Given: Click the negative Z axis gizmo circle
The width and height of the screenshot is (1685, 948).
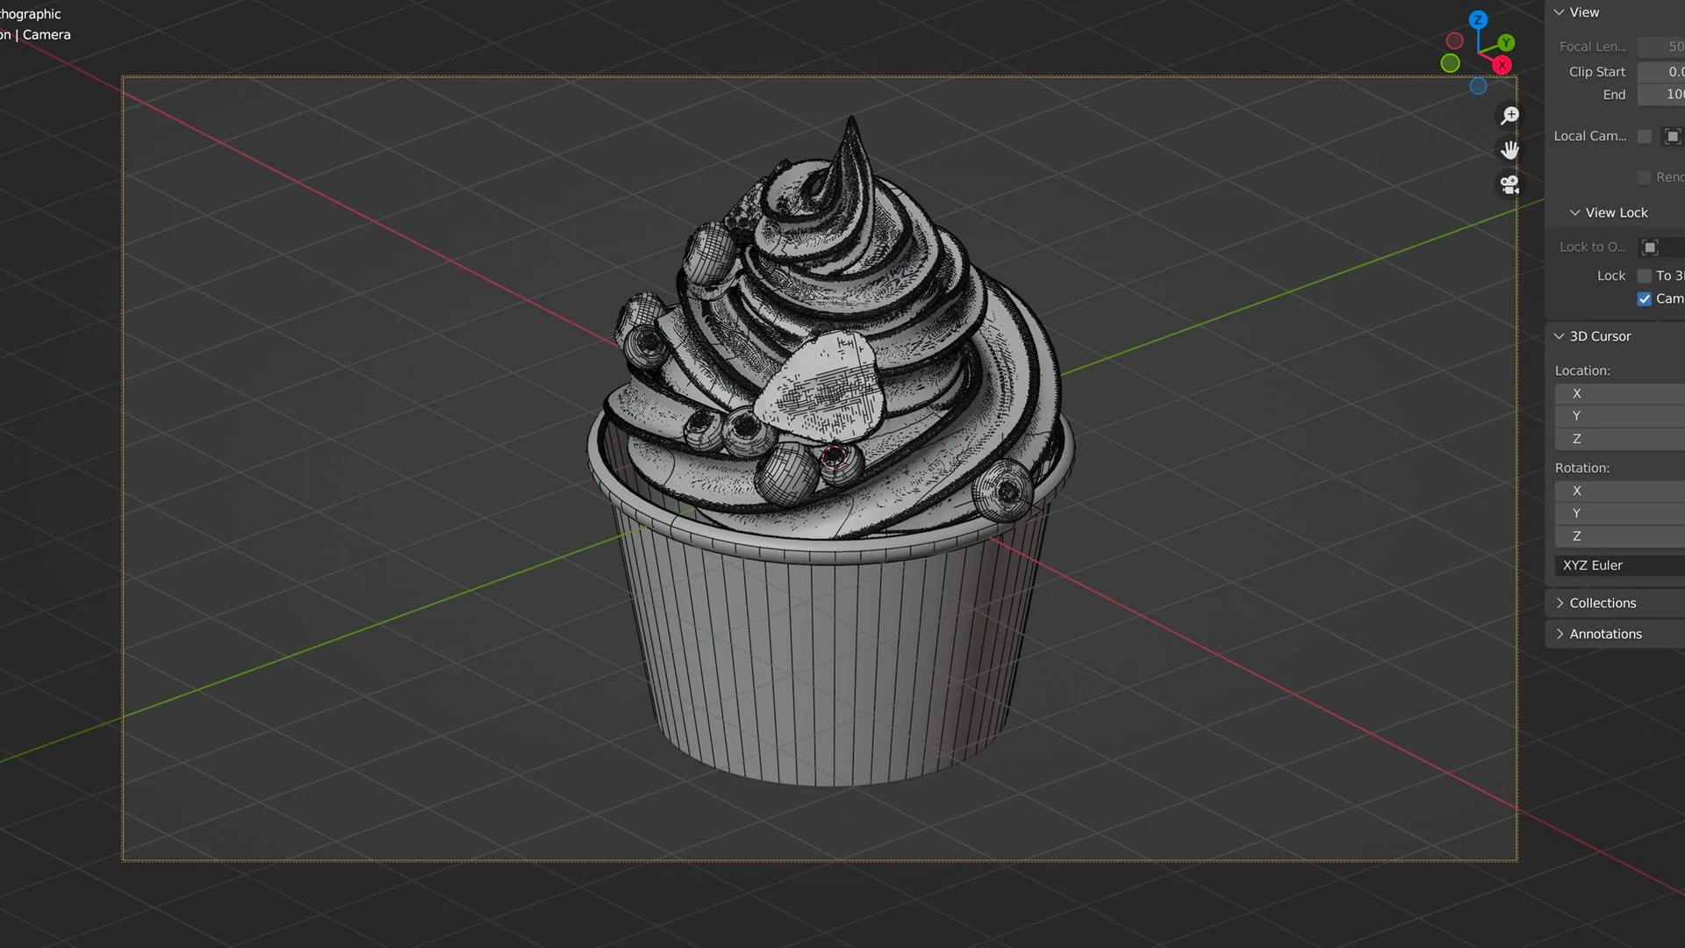Looking at the screenshot, I should [1478, 86].
